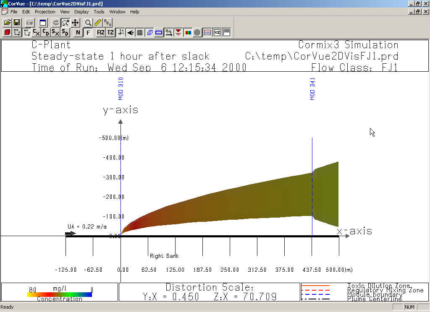The width and height of the screenshot is (430, 312).
Task: Click 'Regulatory Mixing Zone' legend entry
Action: [385, 290]
